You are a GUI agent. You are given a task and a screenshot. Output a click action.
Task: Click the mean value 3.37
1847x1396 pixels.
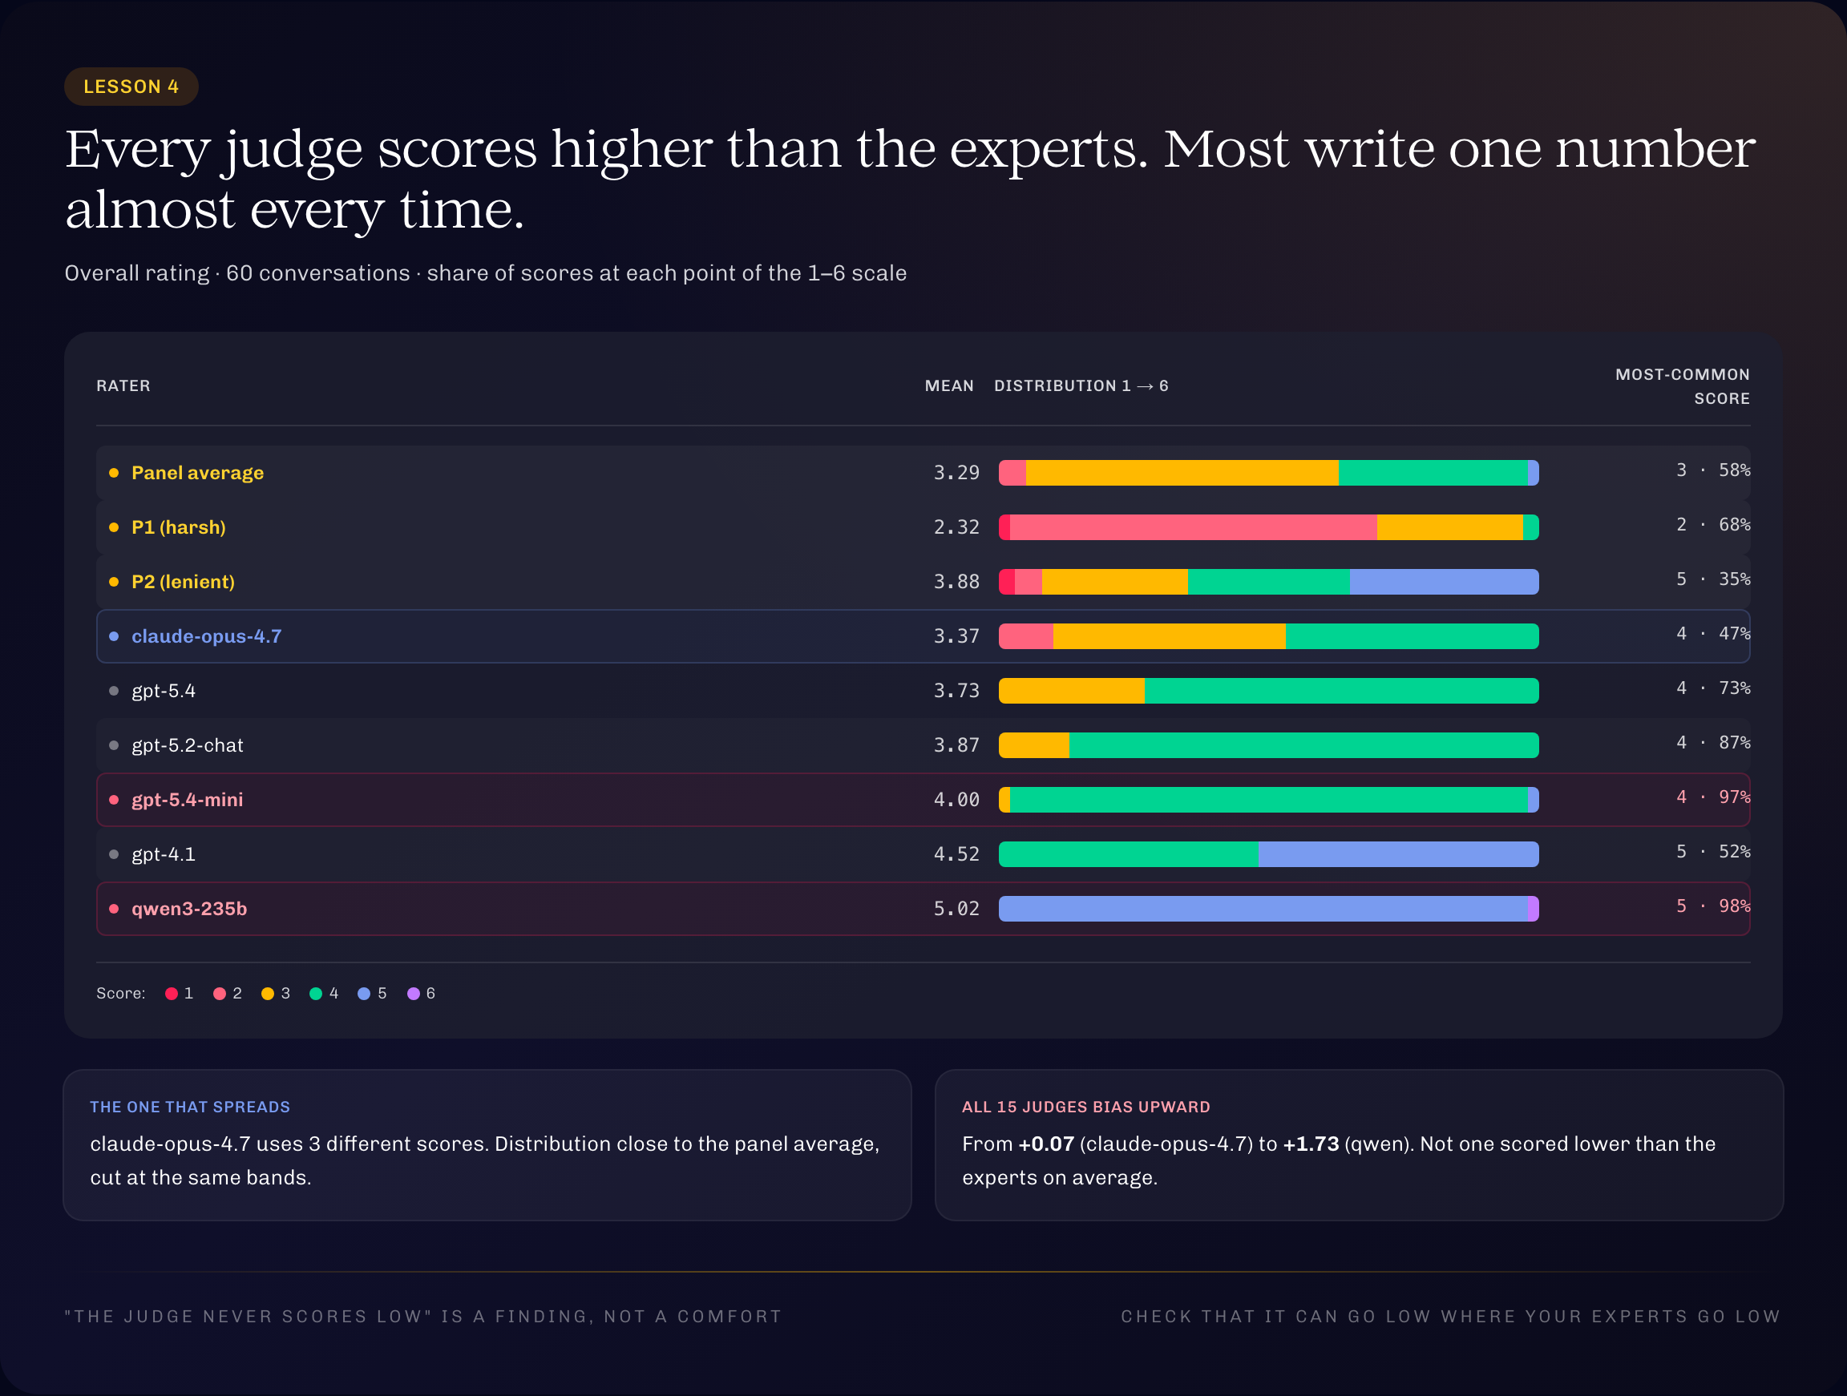(956, 636)
